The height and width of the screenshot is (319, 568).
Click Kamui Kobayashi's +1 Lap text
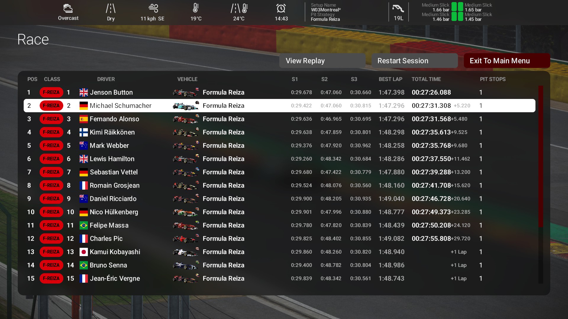tap(459, 252)
